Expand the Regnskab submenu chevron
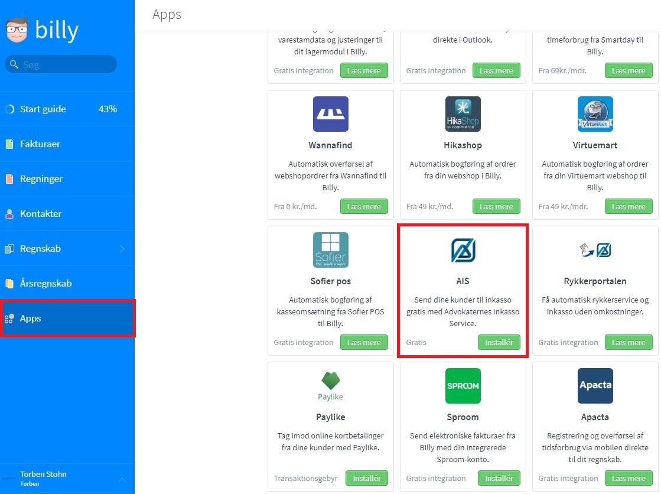Image resolution: width=661 pixels, height=494 pixels. (x=122, y=248)
